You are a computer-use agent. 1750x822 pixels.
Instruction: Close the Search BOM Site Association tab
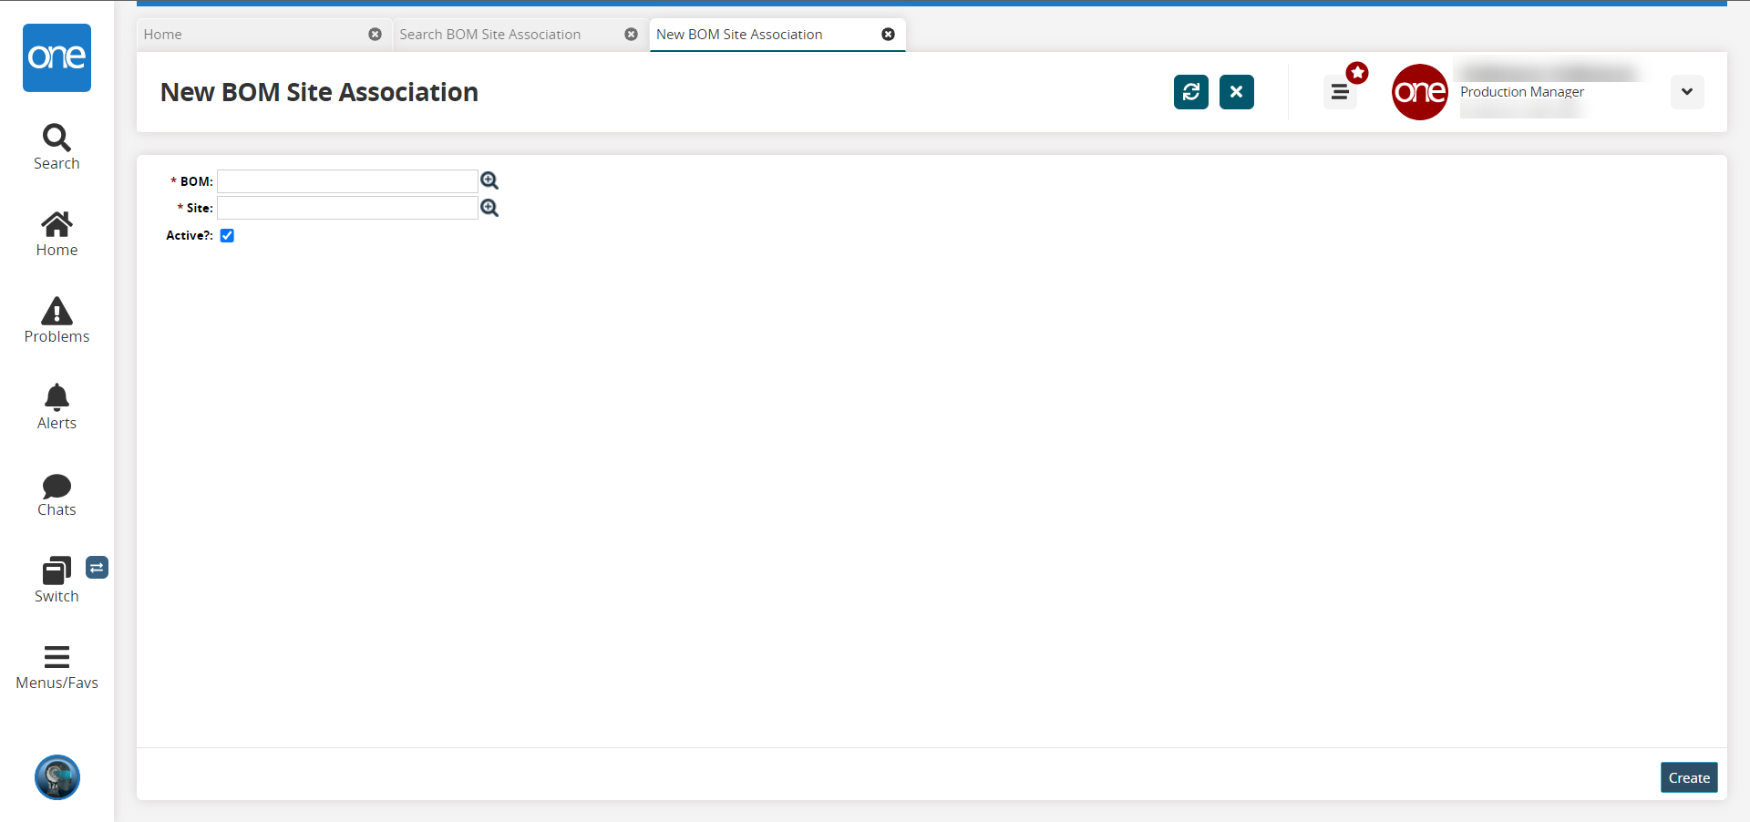[x=631, y=35]
